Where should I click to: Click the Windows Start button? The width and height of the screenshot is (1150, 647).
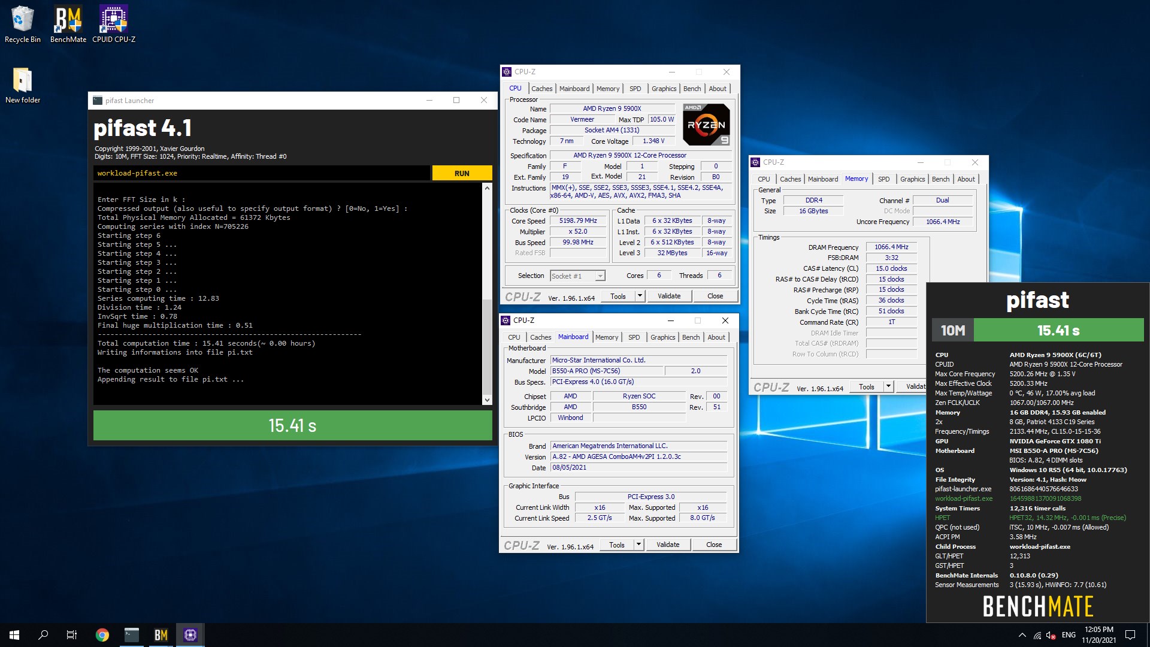click(14, 635)
